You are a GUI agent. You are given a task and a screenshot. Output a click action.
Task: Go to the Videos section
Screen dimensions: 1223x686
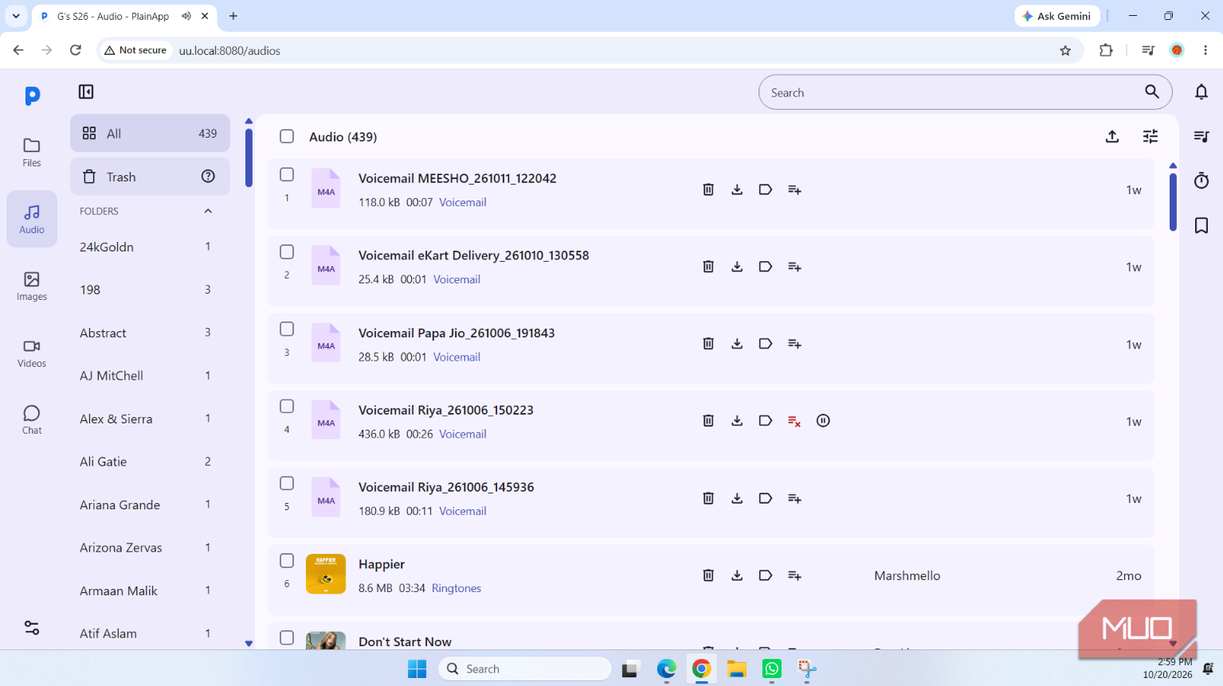(32, 353)
